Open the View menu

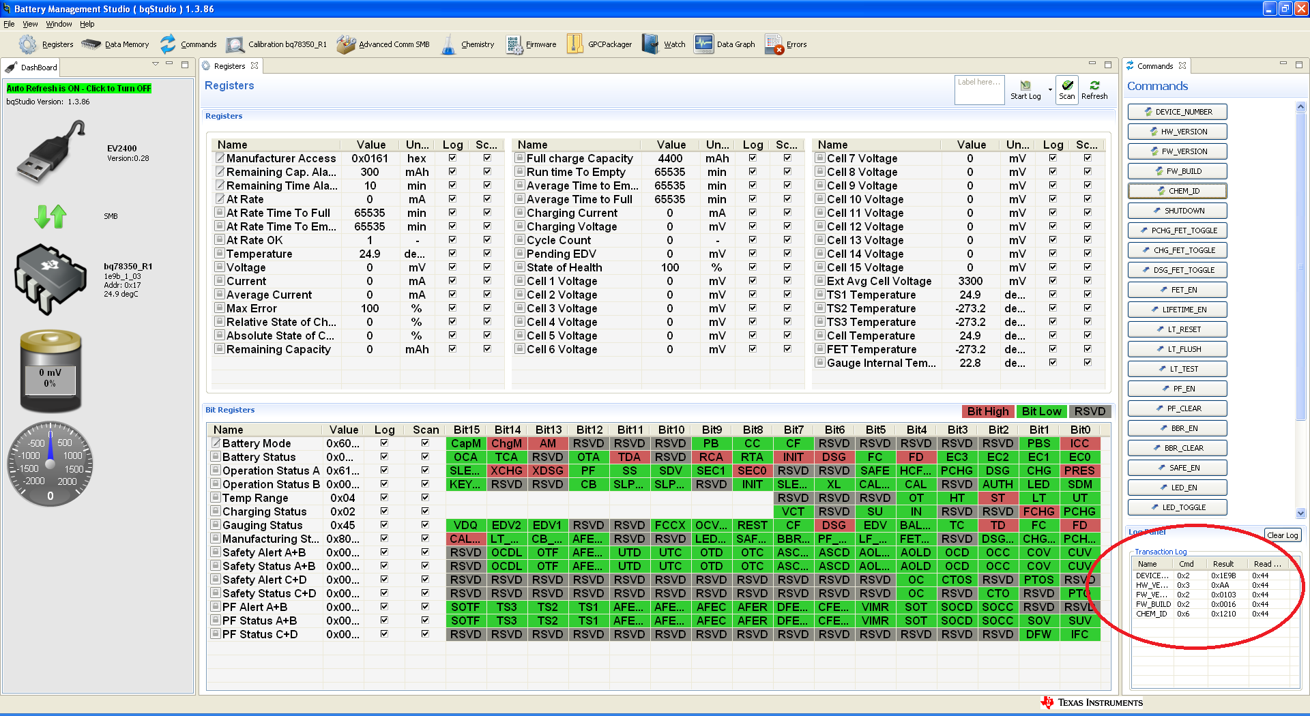30,24
